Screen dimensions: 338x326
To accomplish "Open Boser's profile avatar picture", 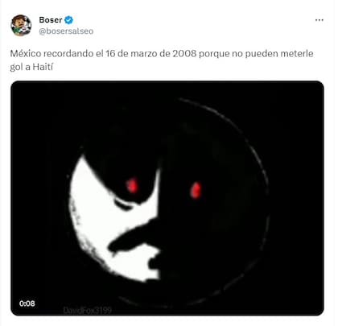I will coord(21,25).
